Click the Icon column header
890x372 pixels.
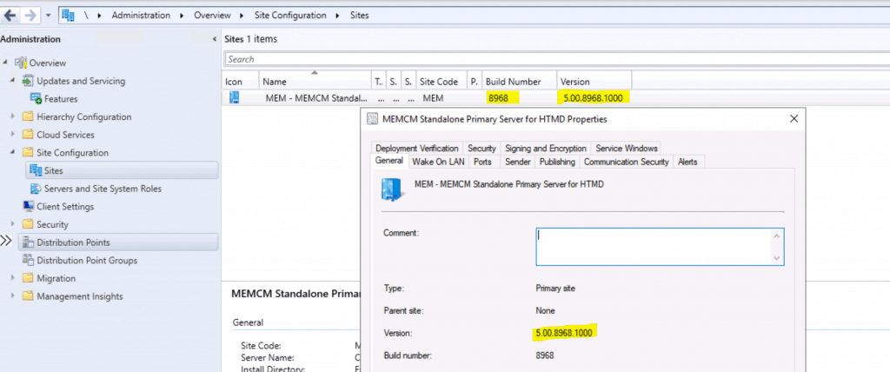241,81
